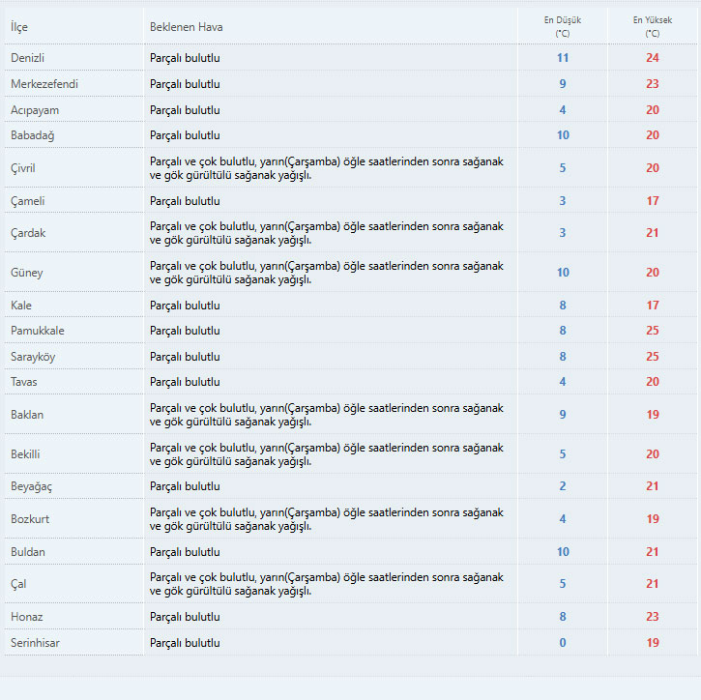This screenshot has width=701, height=700.
Task: Click Serinhisar's low temperature value 0
Action: pos(563,643)
